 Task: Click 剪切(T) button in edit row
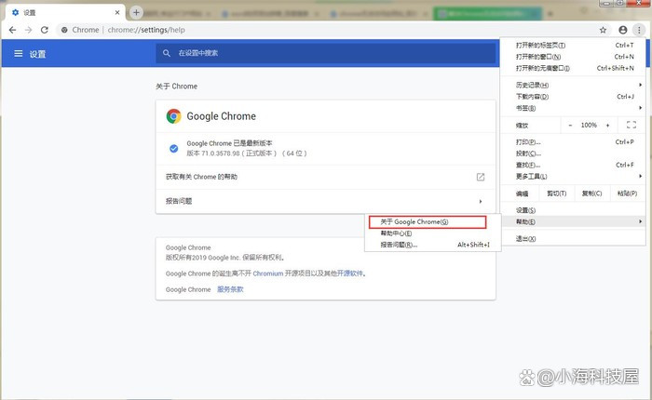(x=556, y=193)
